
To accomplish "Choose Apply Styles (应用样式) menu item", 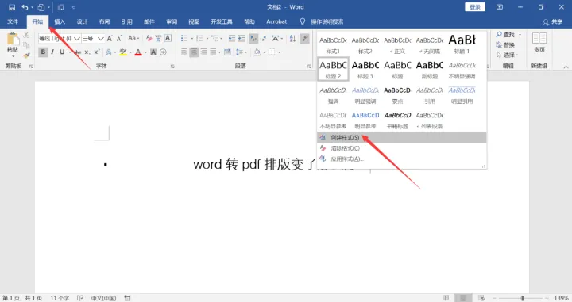I will (402, 159).
